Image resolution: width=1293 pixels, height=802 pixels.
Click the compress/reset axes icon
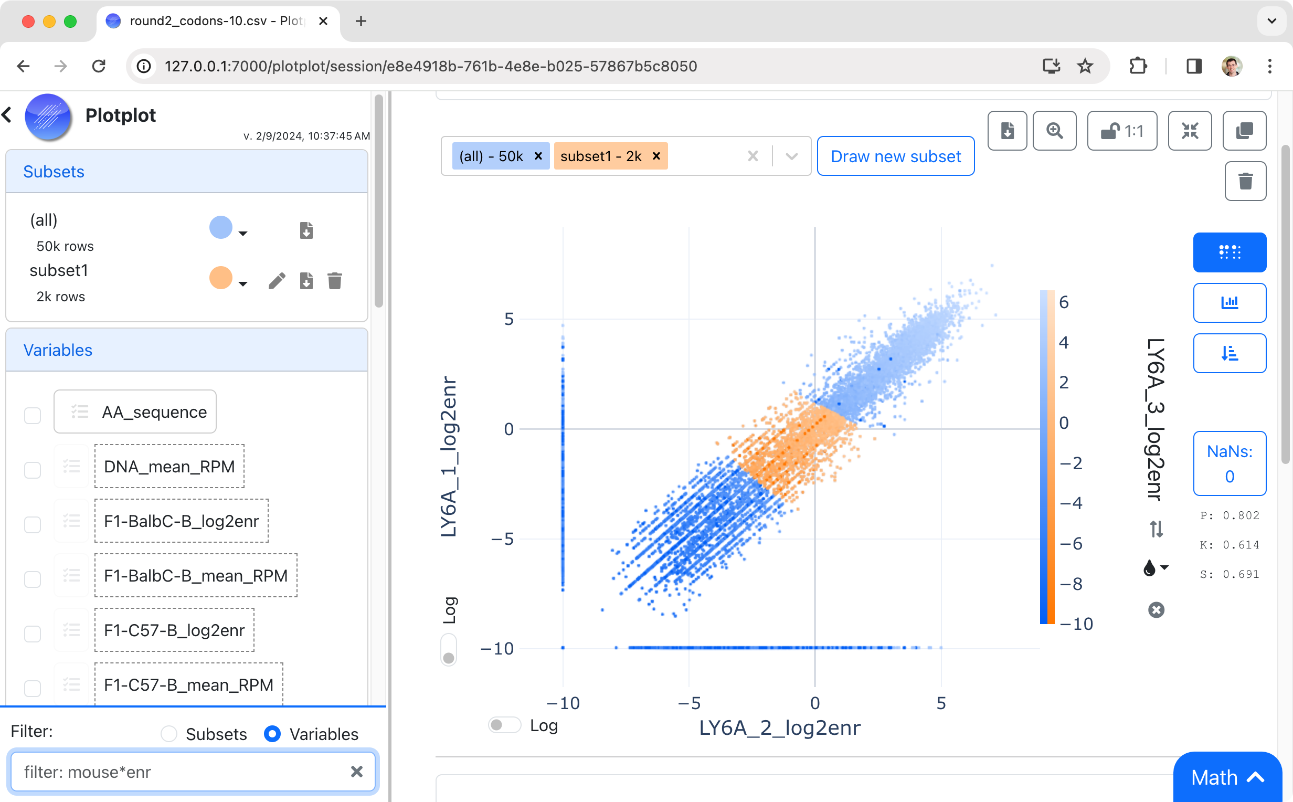click(x=1190, y=131)
